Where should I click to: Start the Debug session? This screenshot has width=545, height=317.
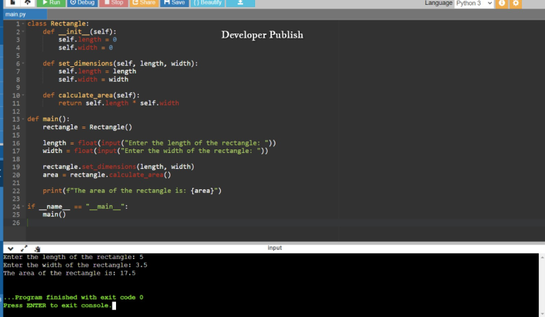coord(82,3)
